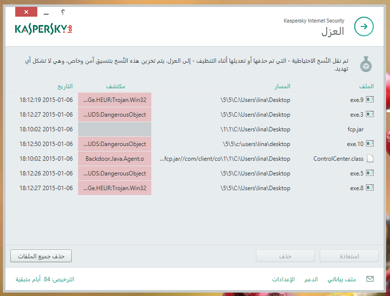This screenshot has width=390, height=296.
Task: Click date 18:12:26 2015-01-06
Action: coord(46,173)
